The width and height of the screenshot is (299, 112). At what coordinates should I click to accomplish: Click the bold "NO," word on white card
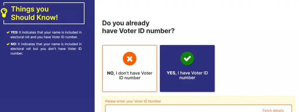[x=111, y=73]
